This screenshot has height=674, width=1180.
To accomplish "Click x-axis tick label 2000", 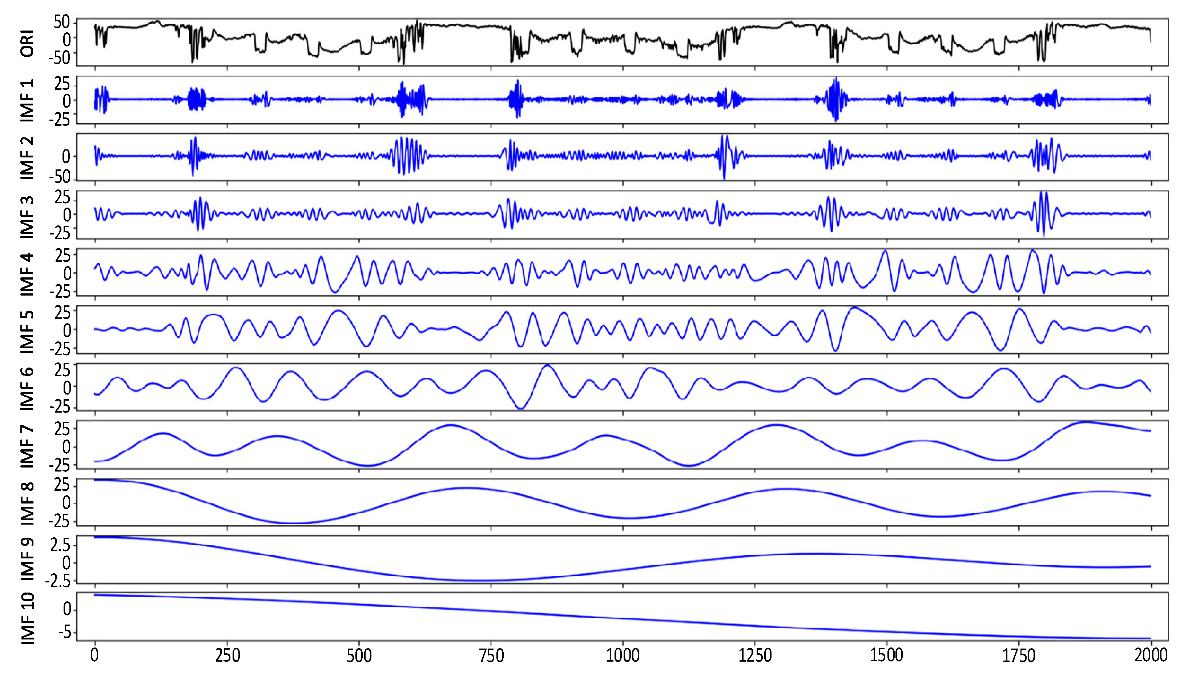I will [x=1151, y=655].
